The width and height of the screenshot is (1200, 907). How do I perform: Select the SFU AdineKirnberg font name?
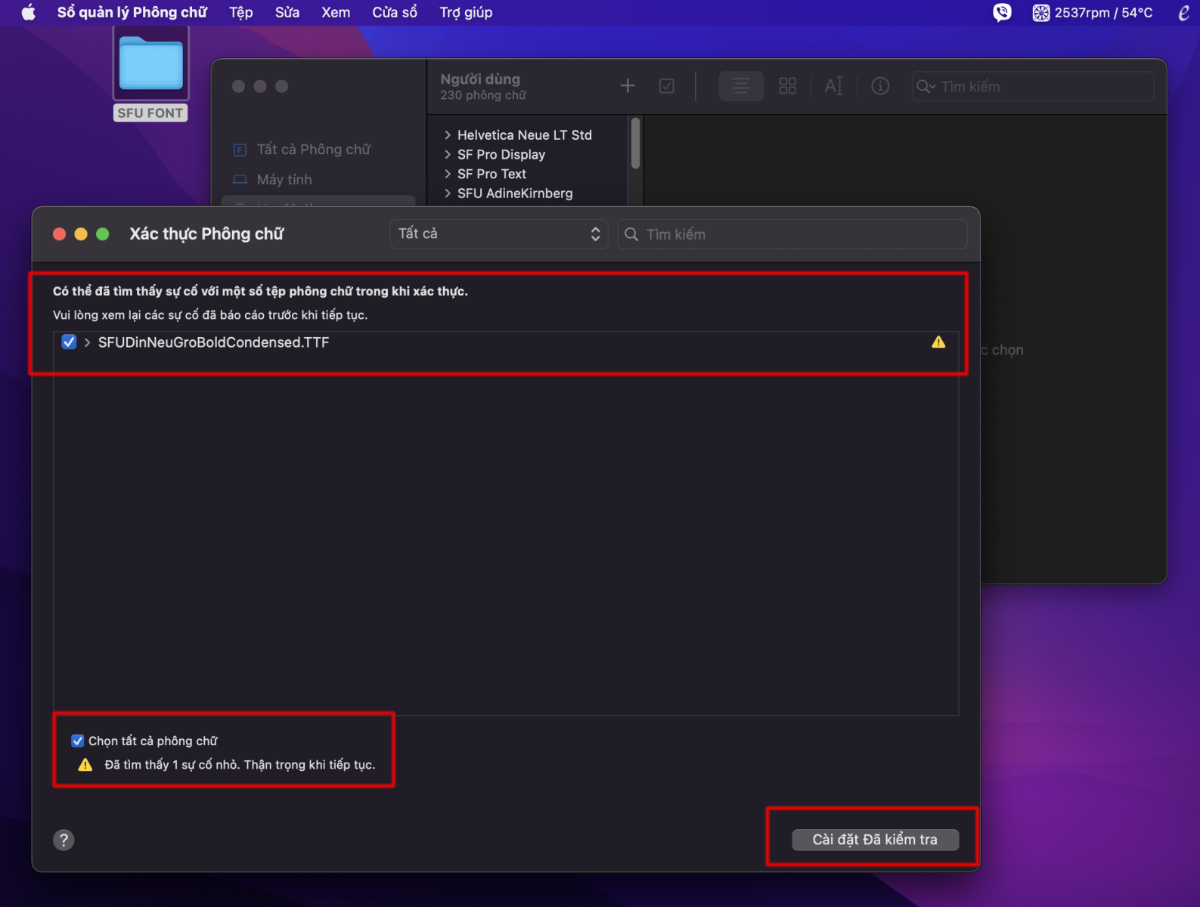[x=515, y=193]
